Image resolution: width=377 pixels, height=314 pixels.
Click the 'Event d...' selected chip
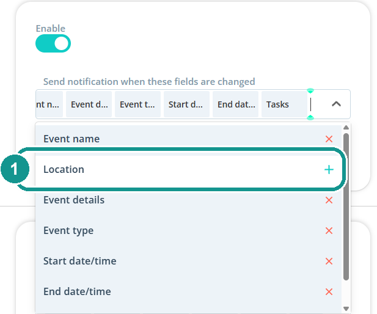click(89, 104)
